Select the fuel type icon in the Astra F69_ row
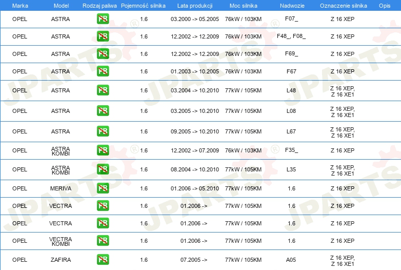This screenshot has height=270, width=401. (103, 54)
